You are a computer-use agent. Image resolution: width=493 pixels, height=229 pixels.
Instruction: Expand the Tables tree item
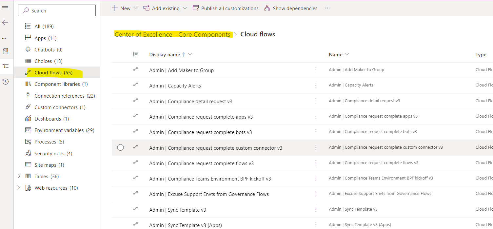click(19, 176)
